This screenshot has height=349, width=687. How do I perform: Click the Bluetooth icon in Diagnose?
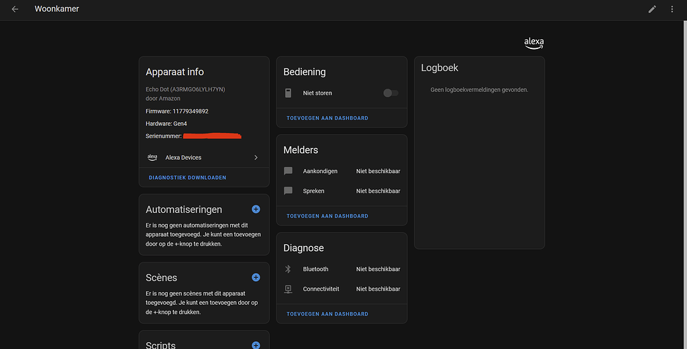pyautogui.click(x=288, y=269)
